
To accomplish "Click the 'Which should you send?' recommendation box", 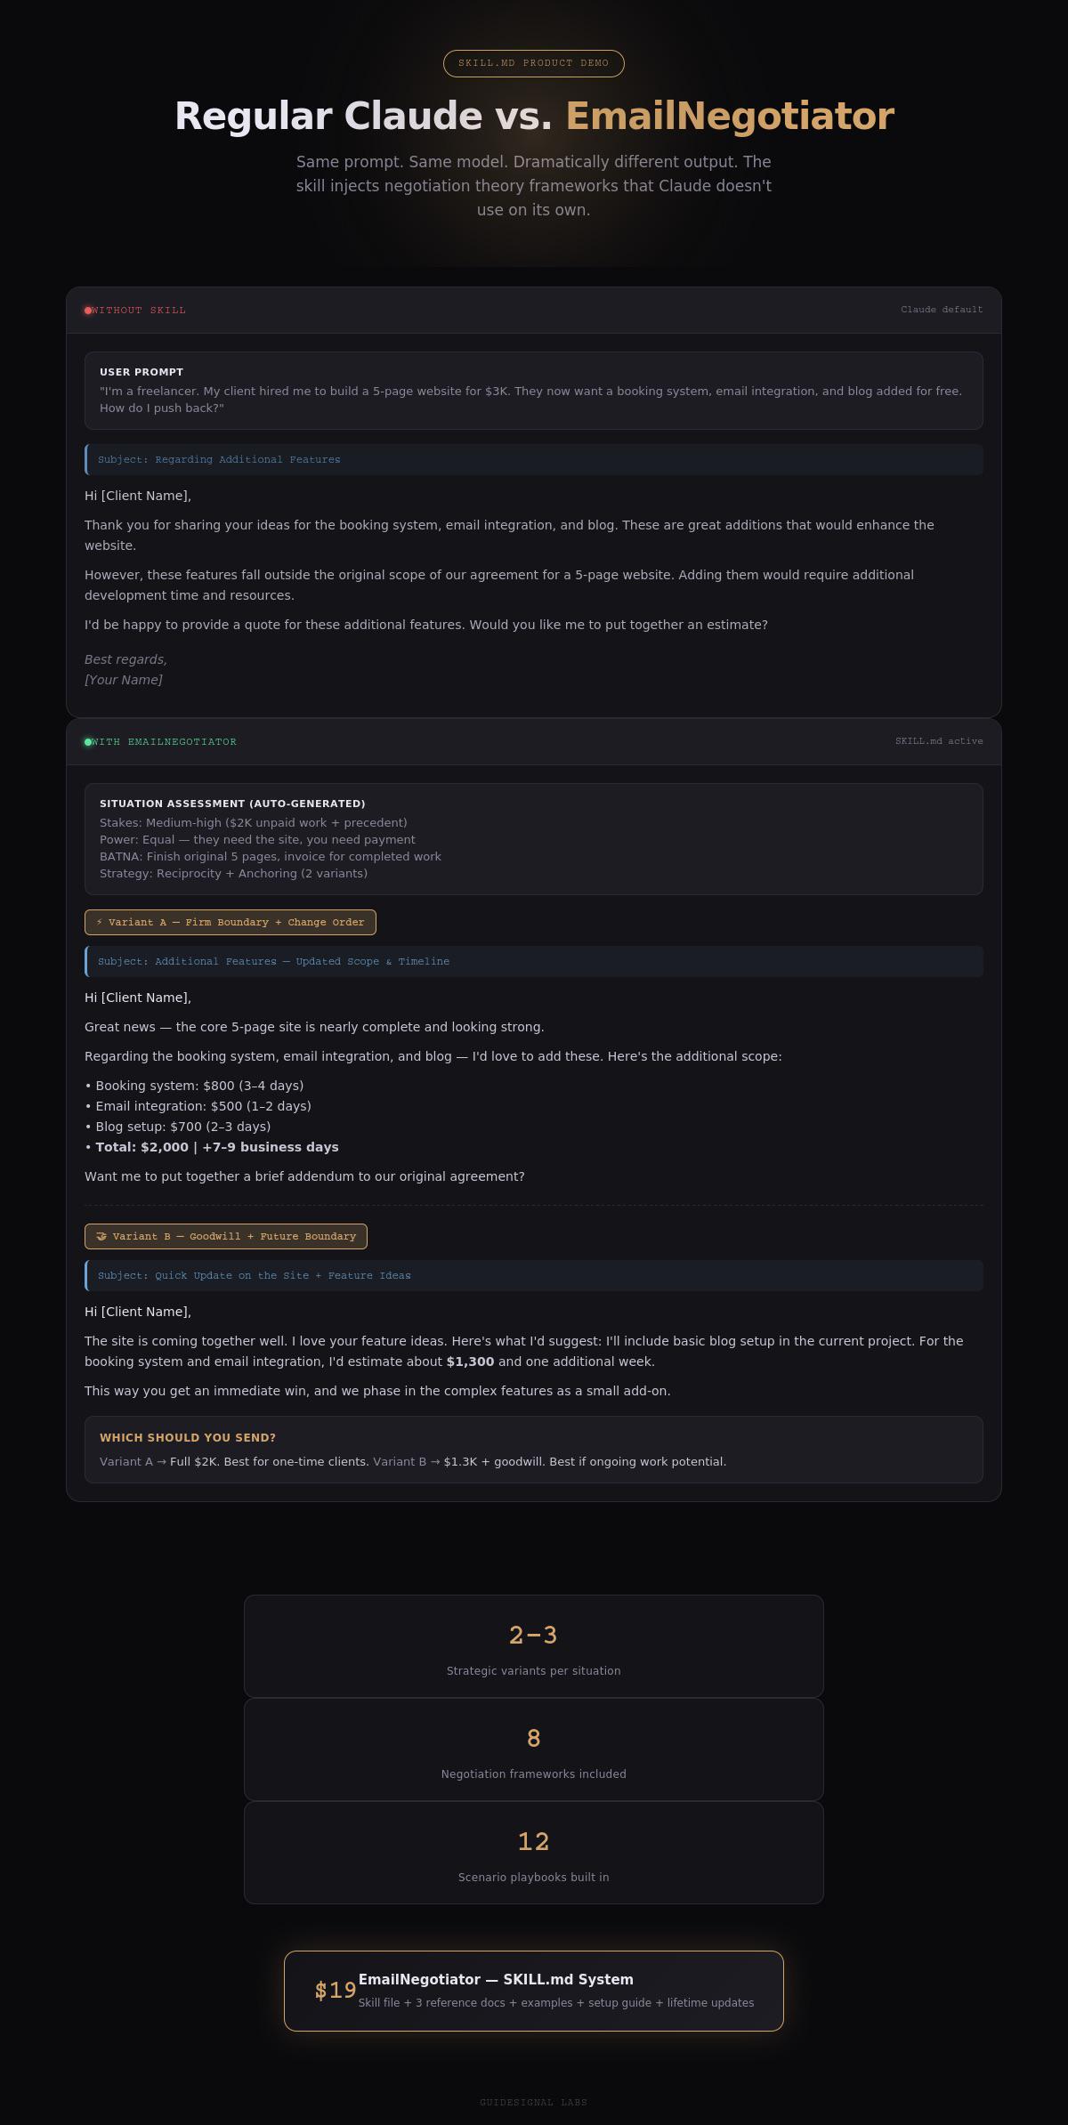I will [534, 1450].
